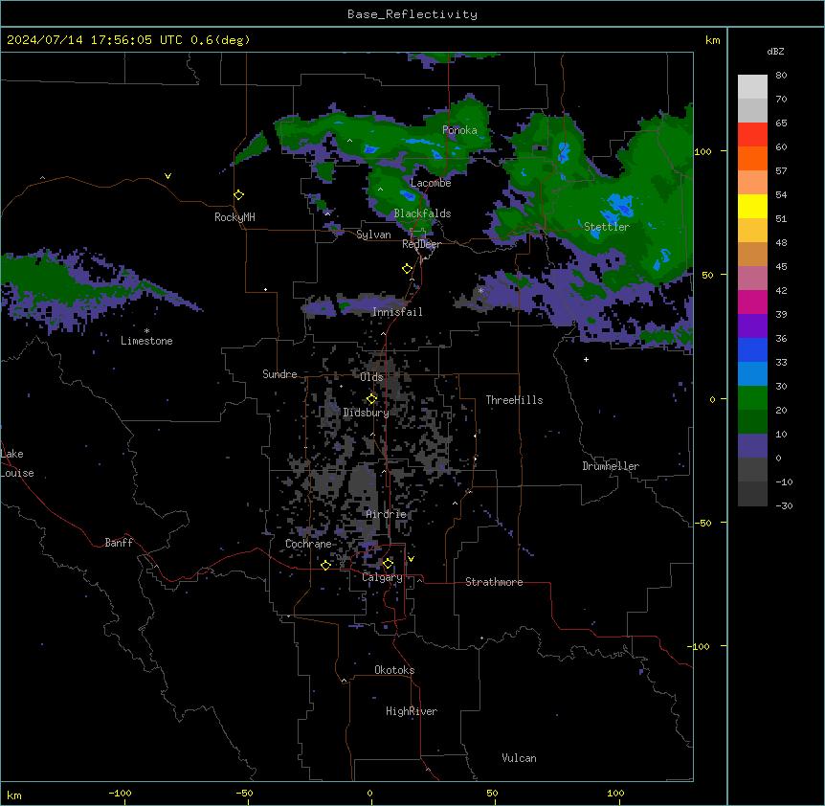Click the Stettler label
This screenshot has height=806, width=825.
pos(607,227)
